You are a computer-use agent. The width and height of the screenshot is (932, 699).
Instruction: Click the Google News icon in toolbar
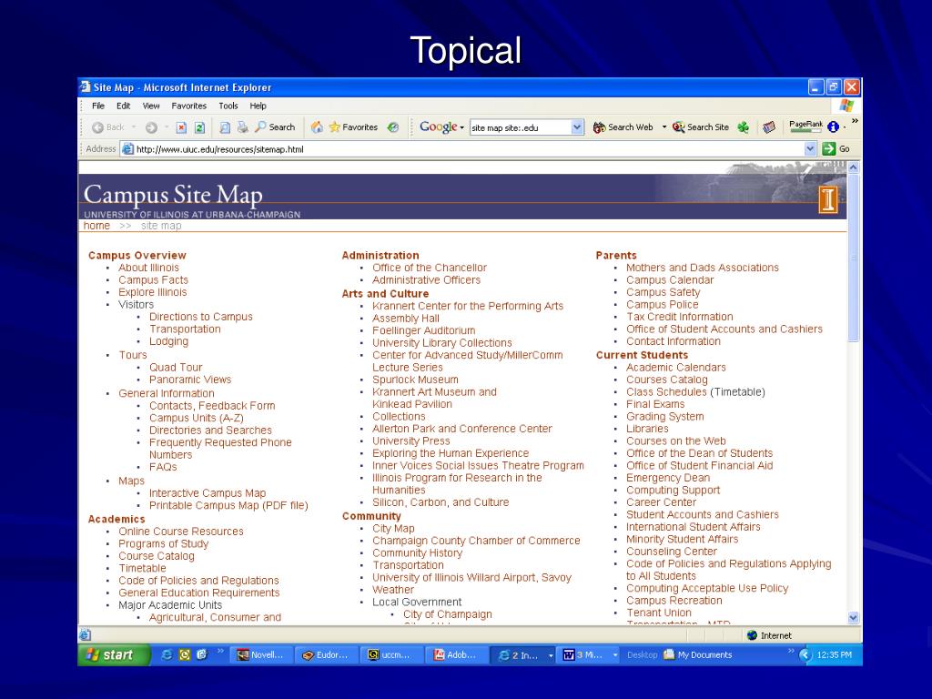pos(769,127)
